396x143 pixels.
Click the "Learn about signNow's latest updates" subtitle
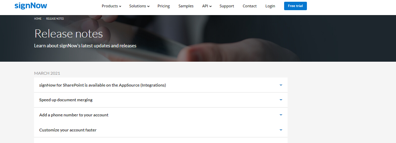pos(85,46)
